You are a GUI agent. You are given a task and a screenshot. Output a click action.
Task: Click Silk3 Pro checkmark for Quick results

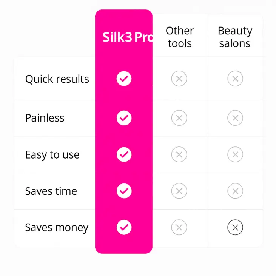coord(124,79)
